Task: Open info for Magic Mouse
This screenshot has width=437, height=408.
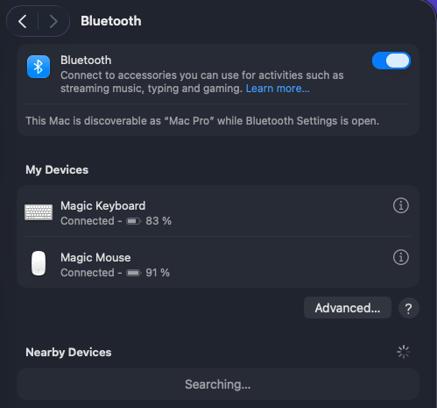Action: 401,257
